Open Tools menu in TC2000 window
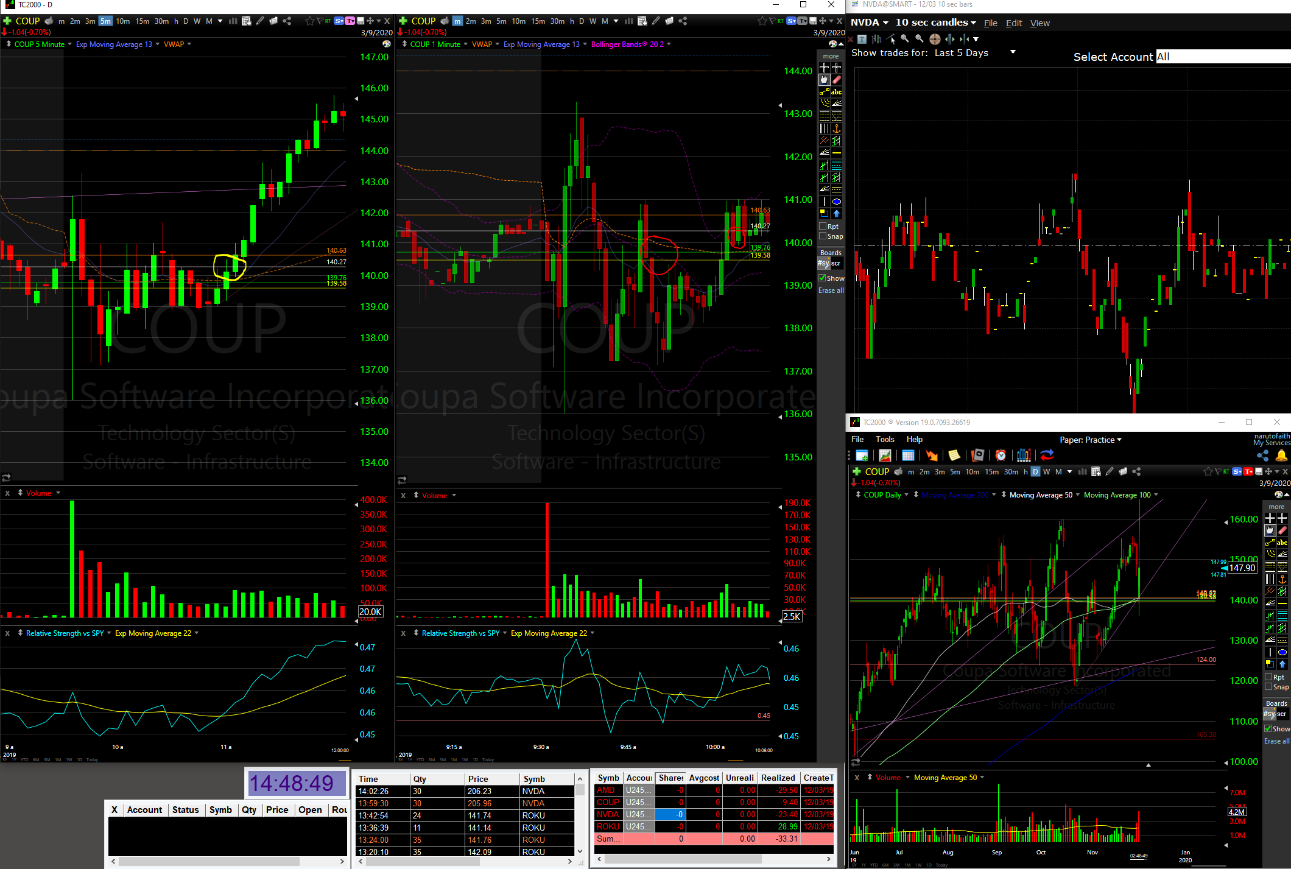 885,439
